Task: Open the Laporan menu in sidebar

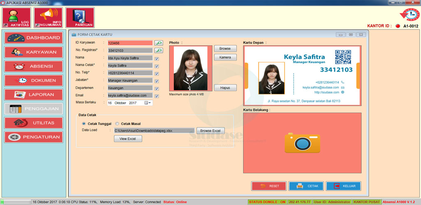Action: (34, 94)
